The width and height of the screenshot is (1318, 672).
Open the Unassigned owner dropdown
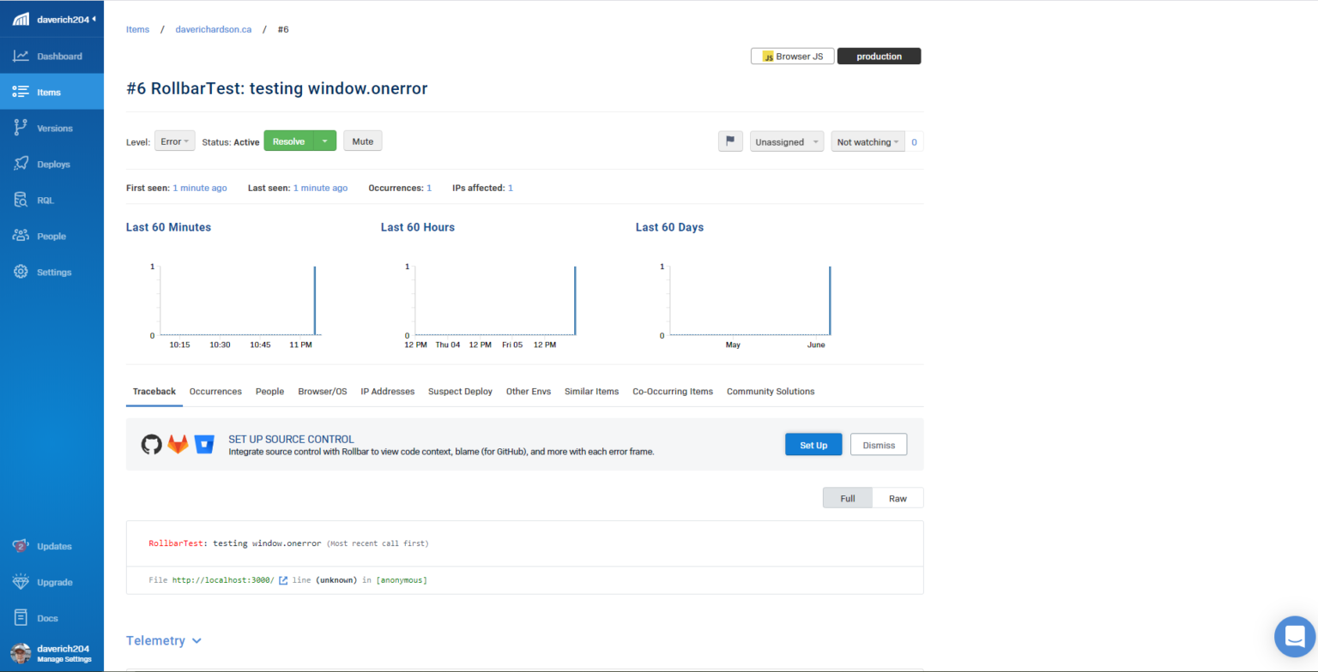click(786, 141)
